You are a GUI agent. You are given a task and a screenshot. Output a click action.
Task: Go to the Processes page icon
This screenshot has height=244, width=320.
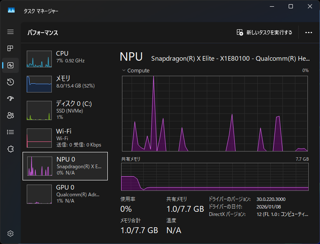10,49
